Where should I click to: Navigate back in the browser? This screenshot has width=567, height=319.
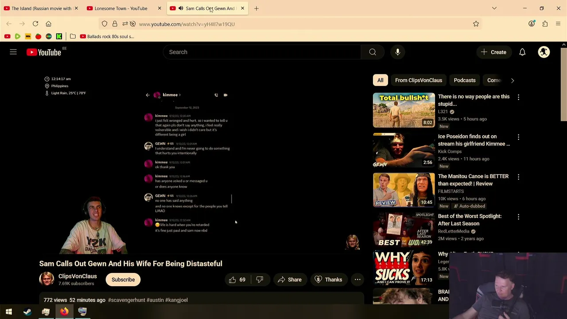point(9,24)
